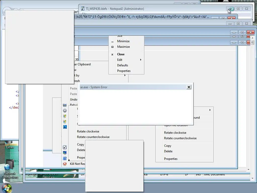Select Rotate clockwise in right context menu
257x193 pixels.
coord(175,133)
